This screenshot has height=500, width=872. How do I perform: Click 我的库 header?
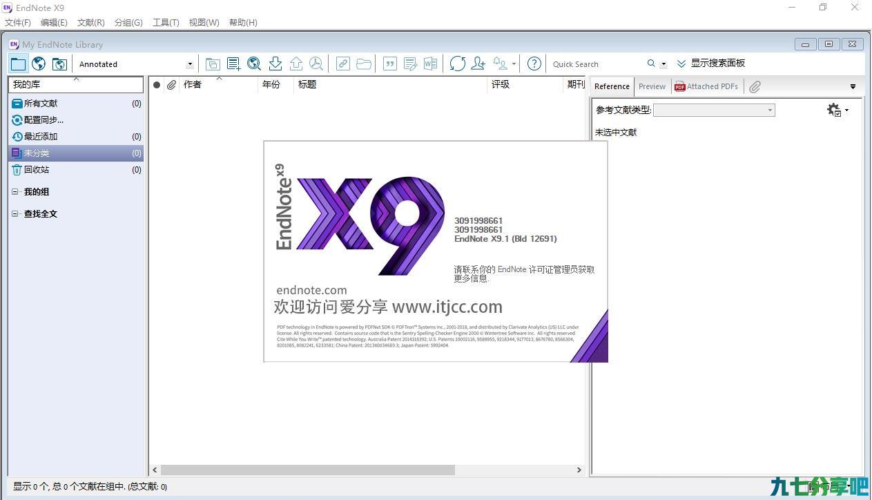coord(76,85)
